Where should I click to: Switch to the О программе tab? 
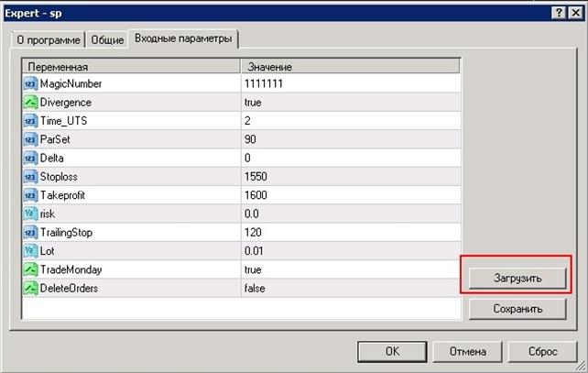coord(47,40)
